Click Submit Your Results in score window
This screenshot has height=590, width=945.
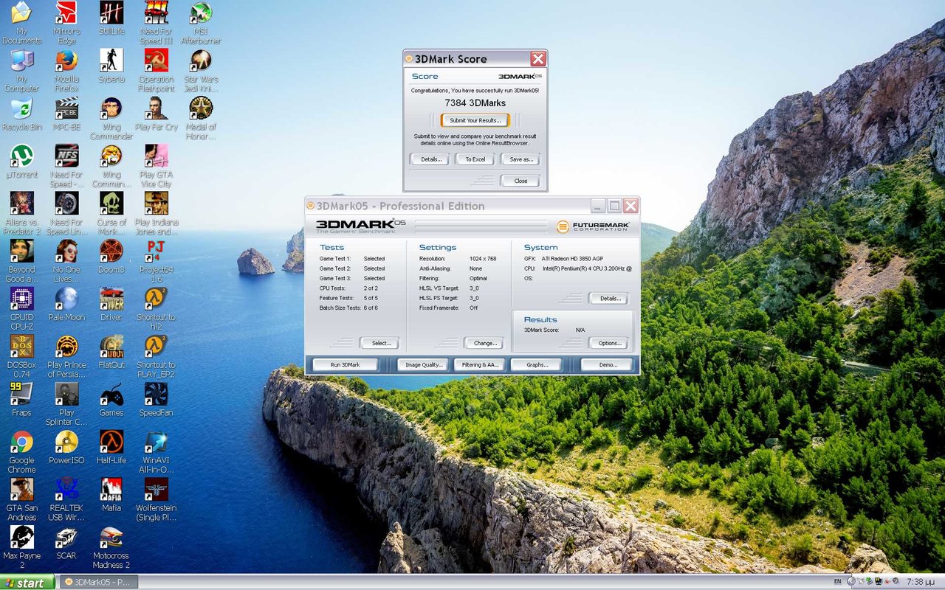coord(475,120)
